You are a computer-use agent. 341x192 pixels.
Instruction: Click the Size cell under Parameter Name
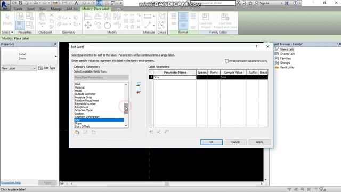point(175,77)
